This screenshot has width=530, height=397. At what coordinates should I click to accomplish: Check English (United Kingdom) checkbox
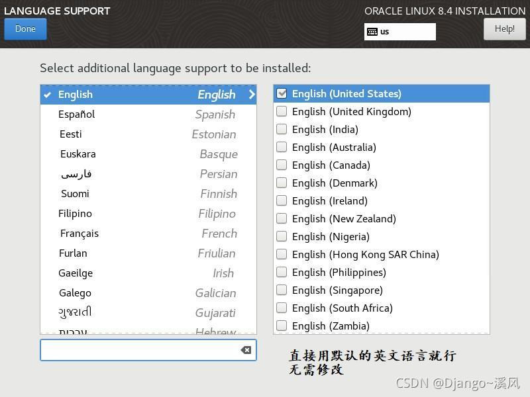tap(282, 111)
